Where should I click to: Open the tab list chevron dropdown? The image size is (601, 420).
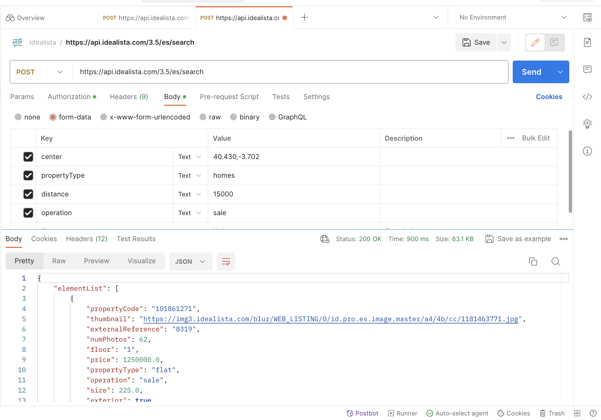436,18
